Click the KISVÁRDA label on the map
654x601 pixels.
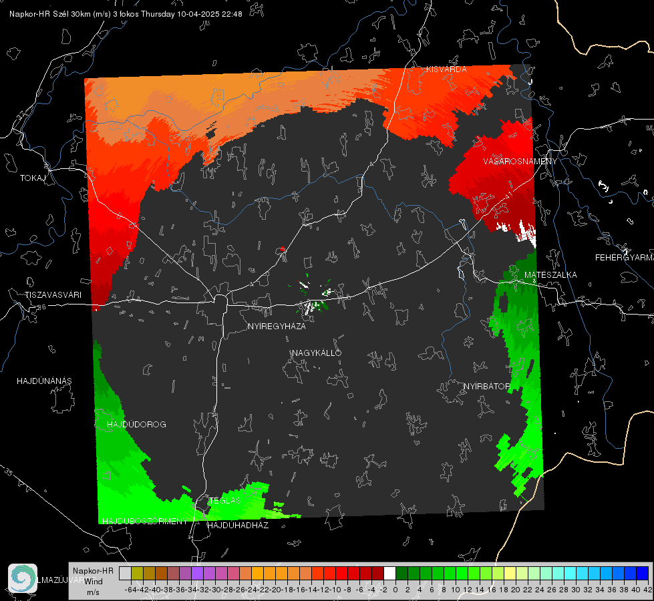point(446,69)
